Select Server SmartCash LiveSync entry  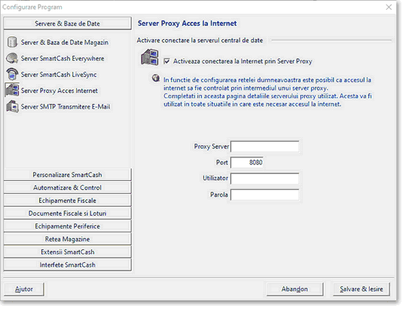[59, 75]
